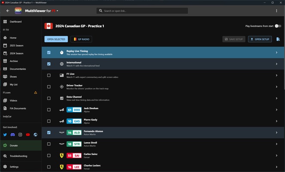Click the MultiViewer app logo
This screenshot has height=172, width=285.
point(18,11)
